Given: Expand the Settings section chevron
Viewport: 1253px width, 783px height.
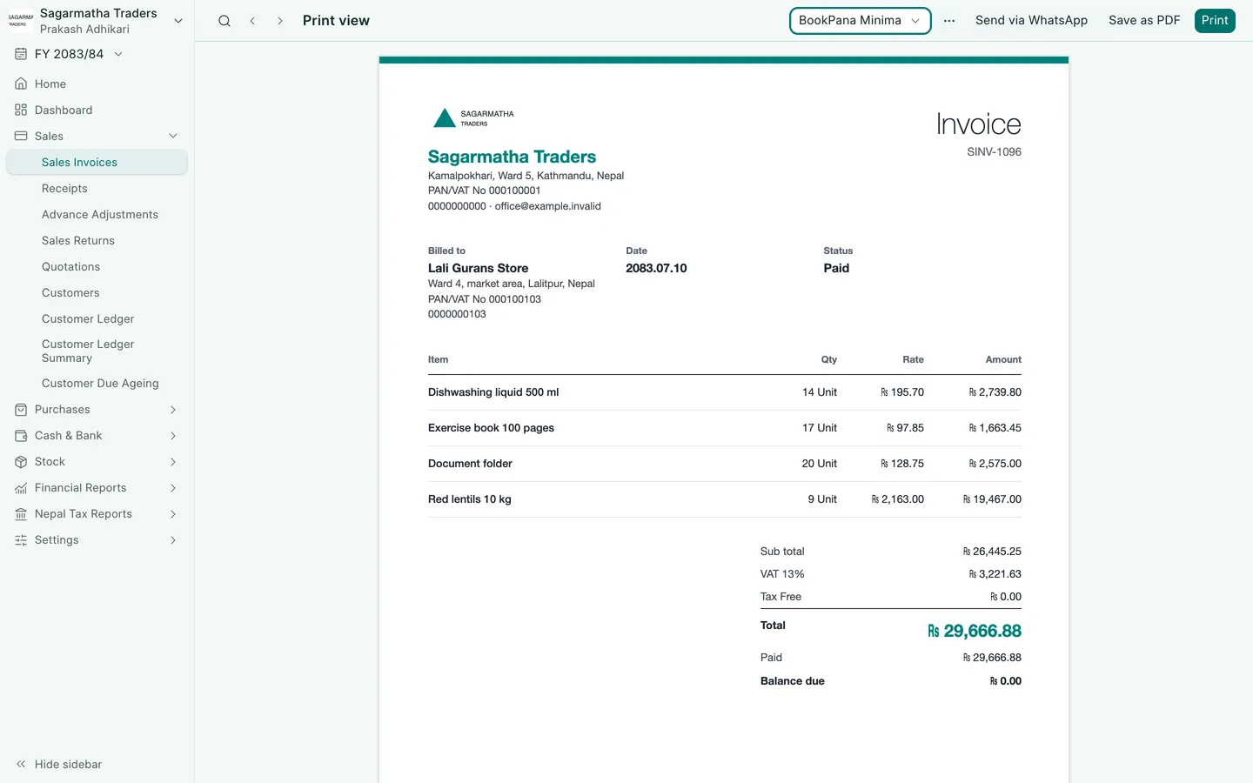Looking at the screenshot, I should click(173, 540).
